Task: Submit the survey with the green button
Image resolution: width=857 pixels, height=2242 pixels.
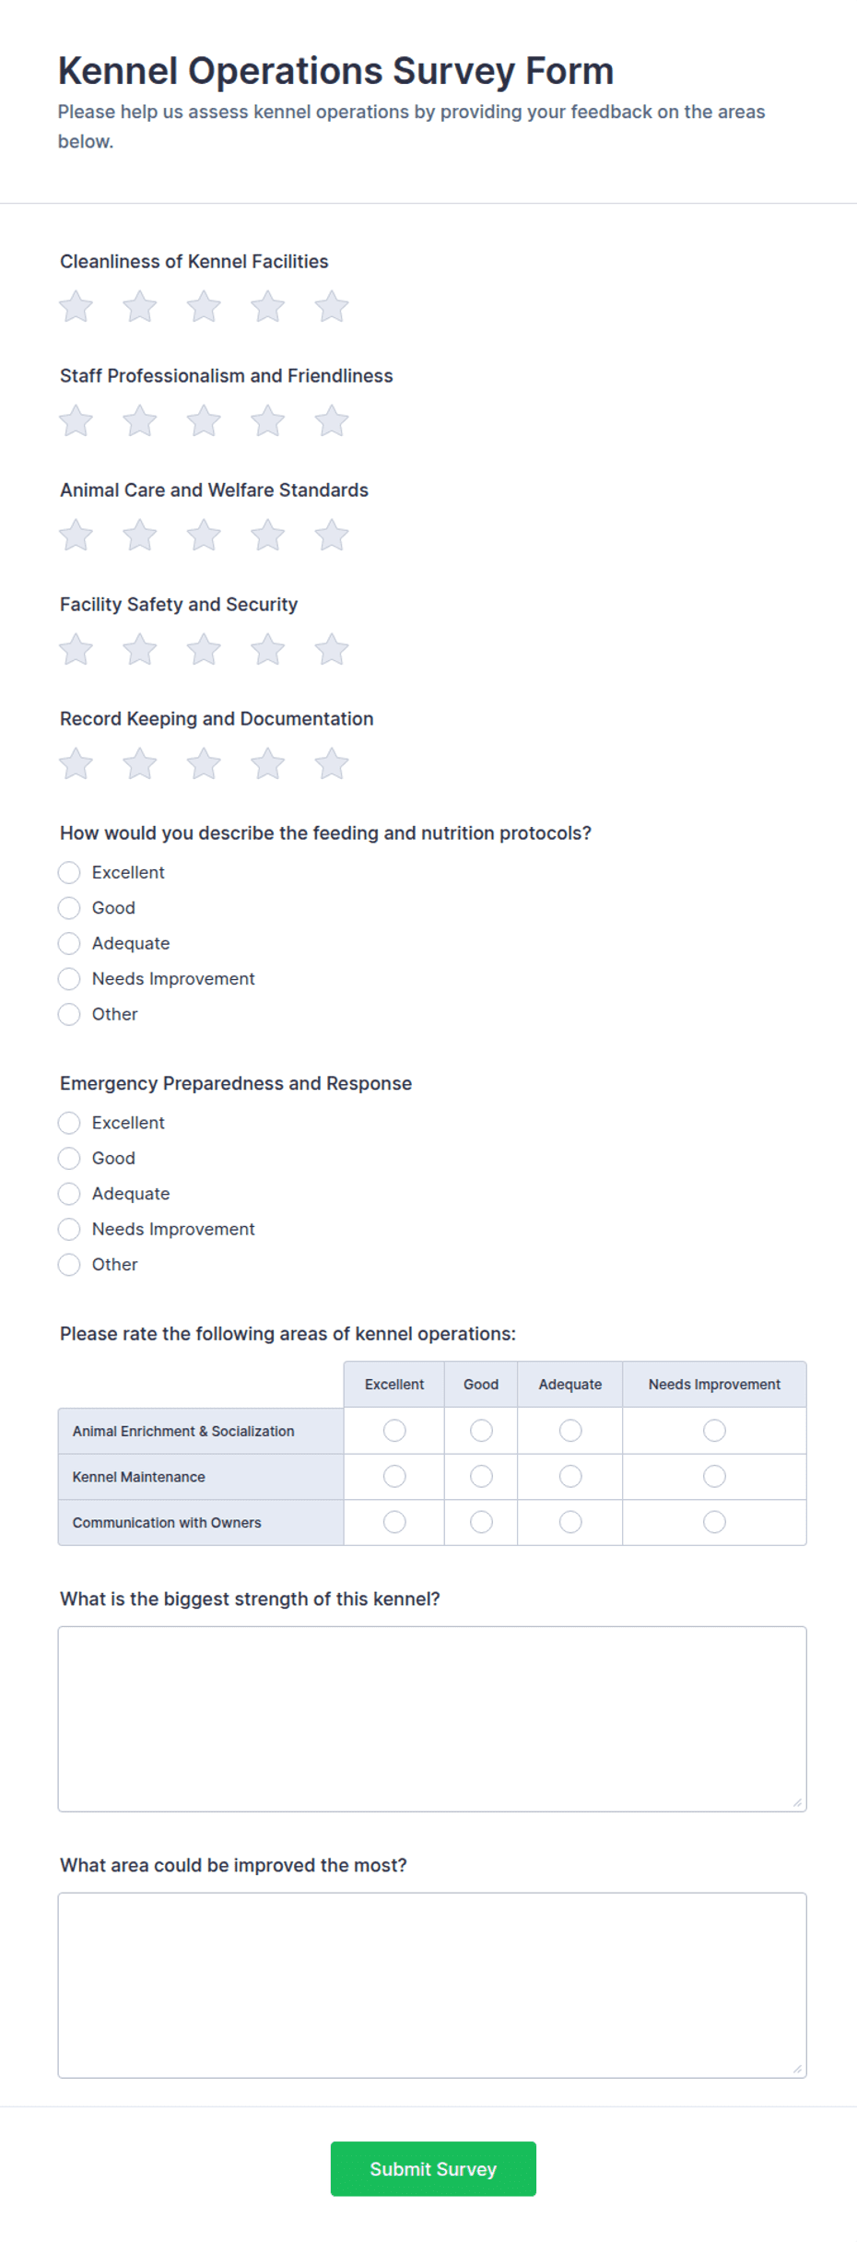Action: (433, 2169)
